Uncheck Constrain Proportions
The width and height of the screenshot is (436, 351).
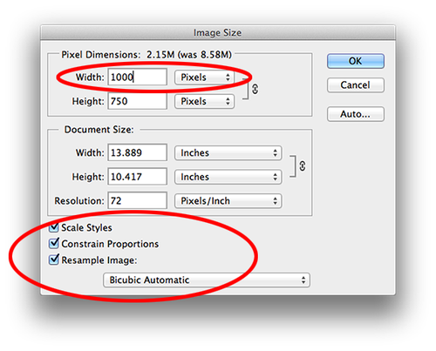(x=54, y=243)
